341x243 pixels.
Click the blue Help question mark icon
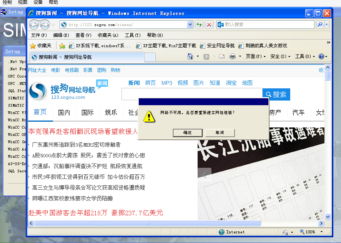point(321,56)
